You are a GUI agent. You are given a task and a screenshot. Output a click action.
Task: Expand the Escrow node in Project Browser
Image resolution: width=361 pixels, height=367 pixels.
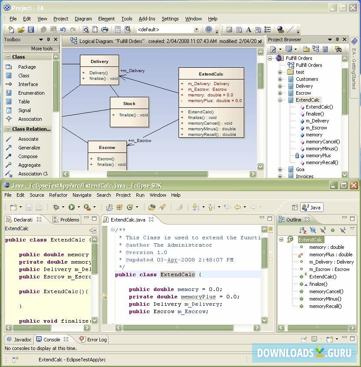(x=280, y=93)
